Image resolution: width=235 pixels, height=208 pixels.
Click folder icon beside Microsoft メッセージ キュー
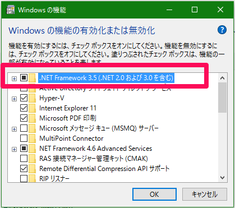point(32,128)
